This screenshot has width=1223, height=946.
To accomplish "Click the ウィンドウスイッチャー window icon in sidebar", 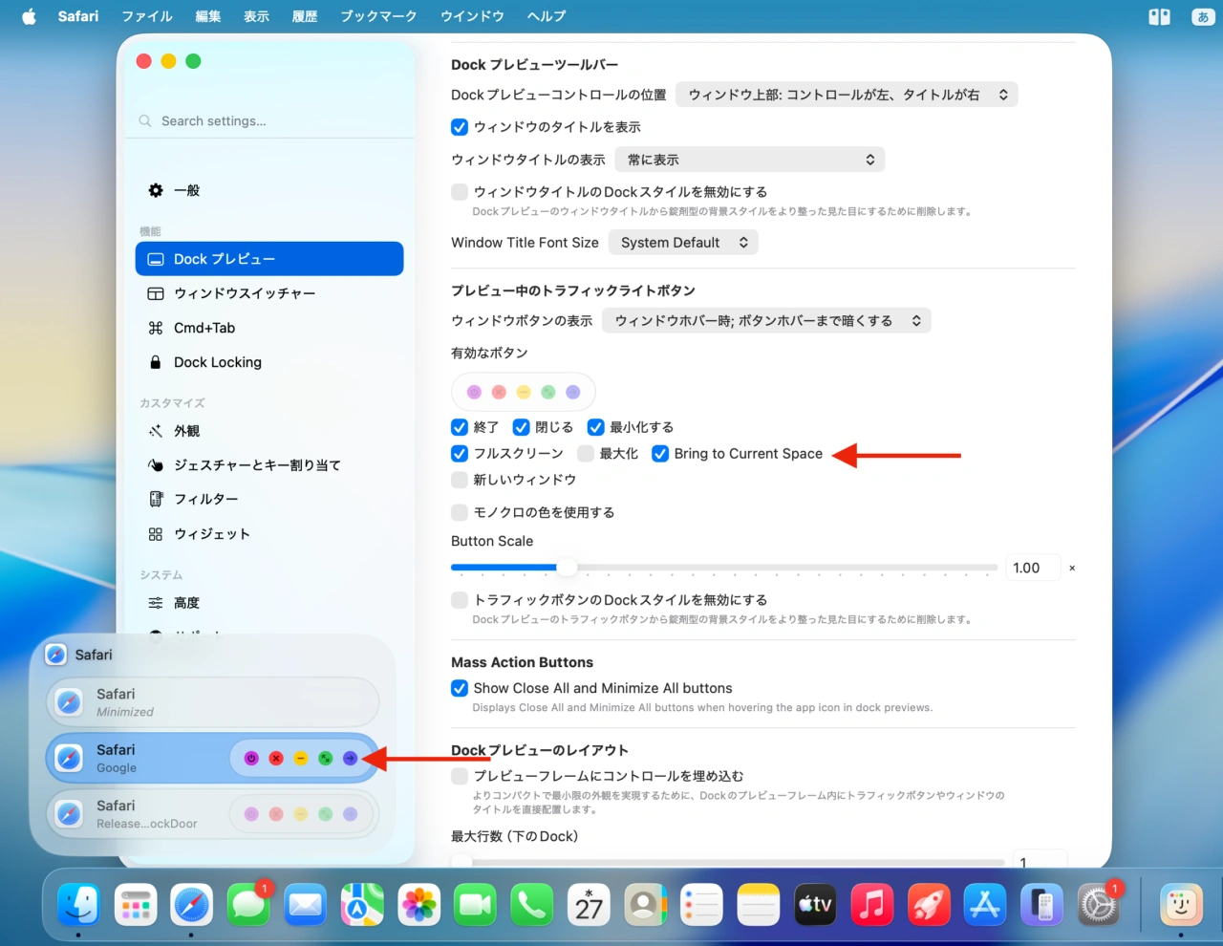I will [156, 293].
